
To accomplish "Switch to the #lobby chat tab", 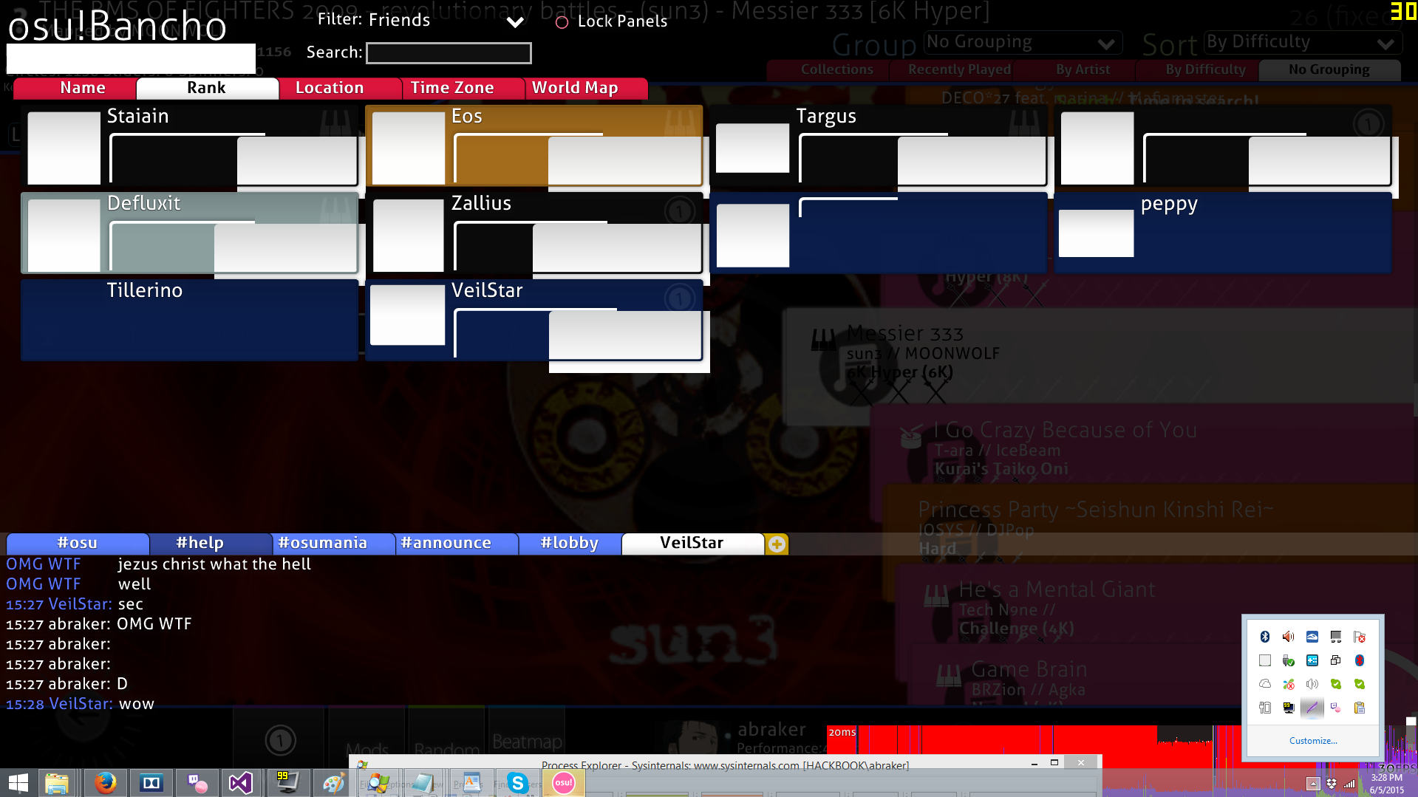I will [569, 544].
